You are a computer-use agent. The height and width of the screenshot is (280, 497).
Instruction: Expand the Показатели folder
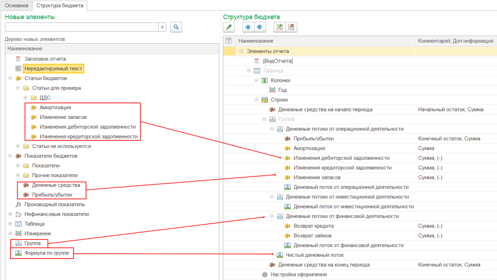18,165
